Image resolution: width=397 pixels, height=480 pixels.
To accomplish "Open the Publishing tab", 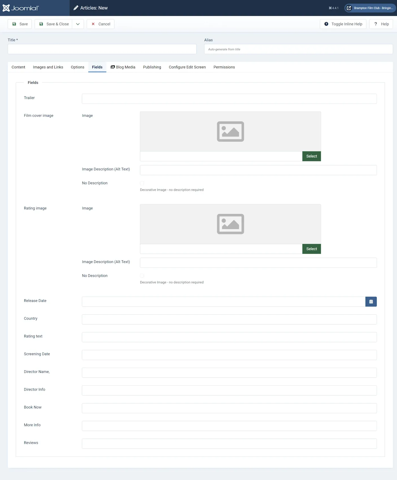I will click(152, 67).
